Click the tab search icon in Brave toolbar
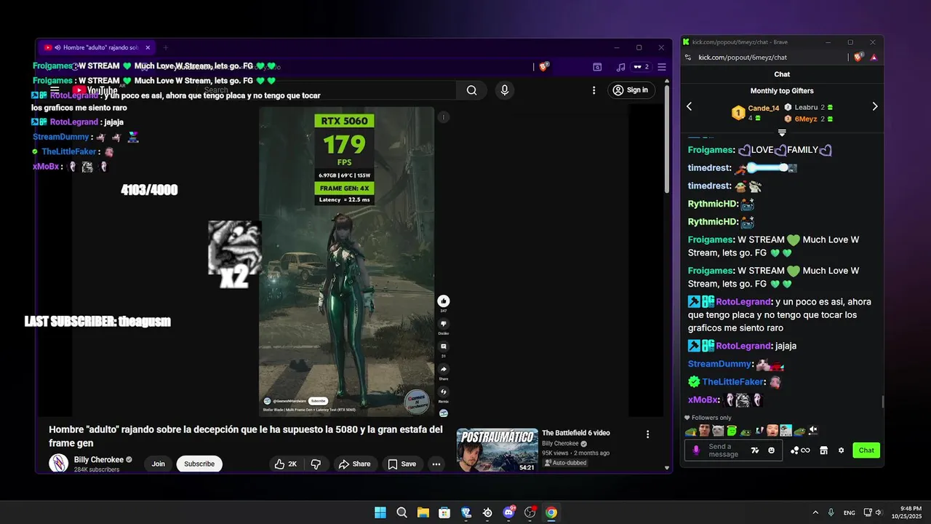Image resolution: width=931 pixels, height=524 pixels. click(597, 67)
